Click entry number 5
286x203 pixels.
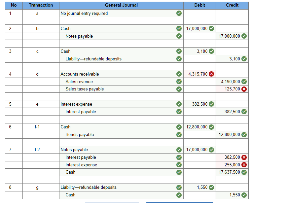click(10, 104)
